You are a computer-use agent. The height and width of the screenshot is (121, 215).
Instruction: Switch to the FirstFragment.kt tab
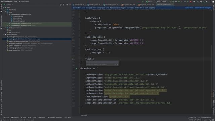tap(94, 5)
